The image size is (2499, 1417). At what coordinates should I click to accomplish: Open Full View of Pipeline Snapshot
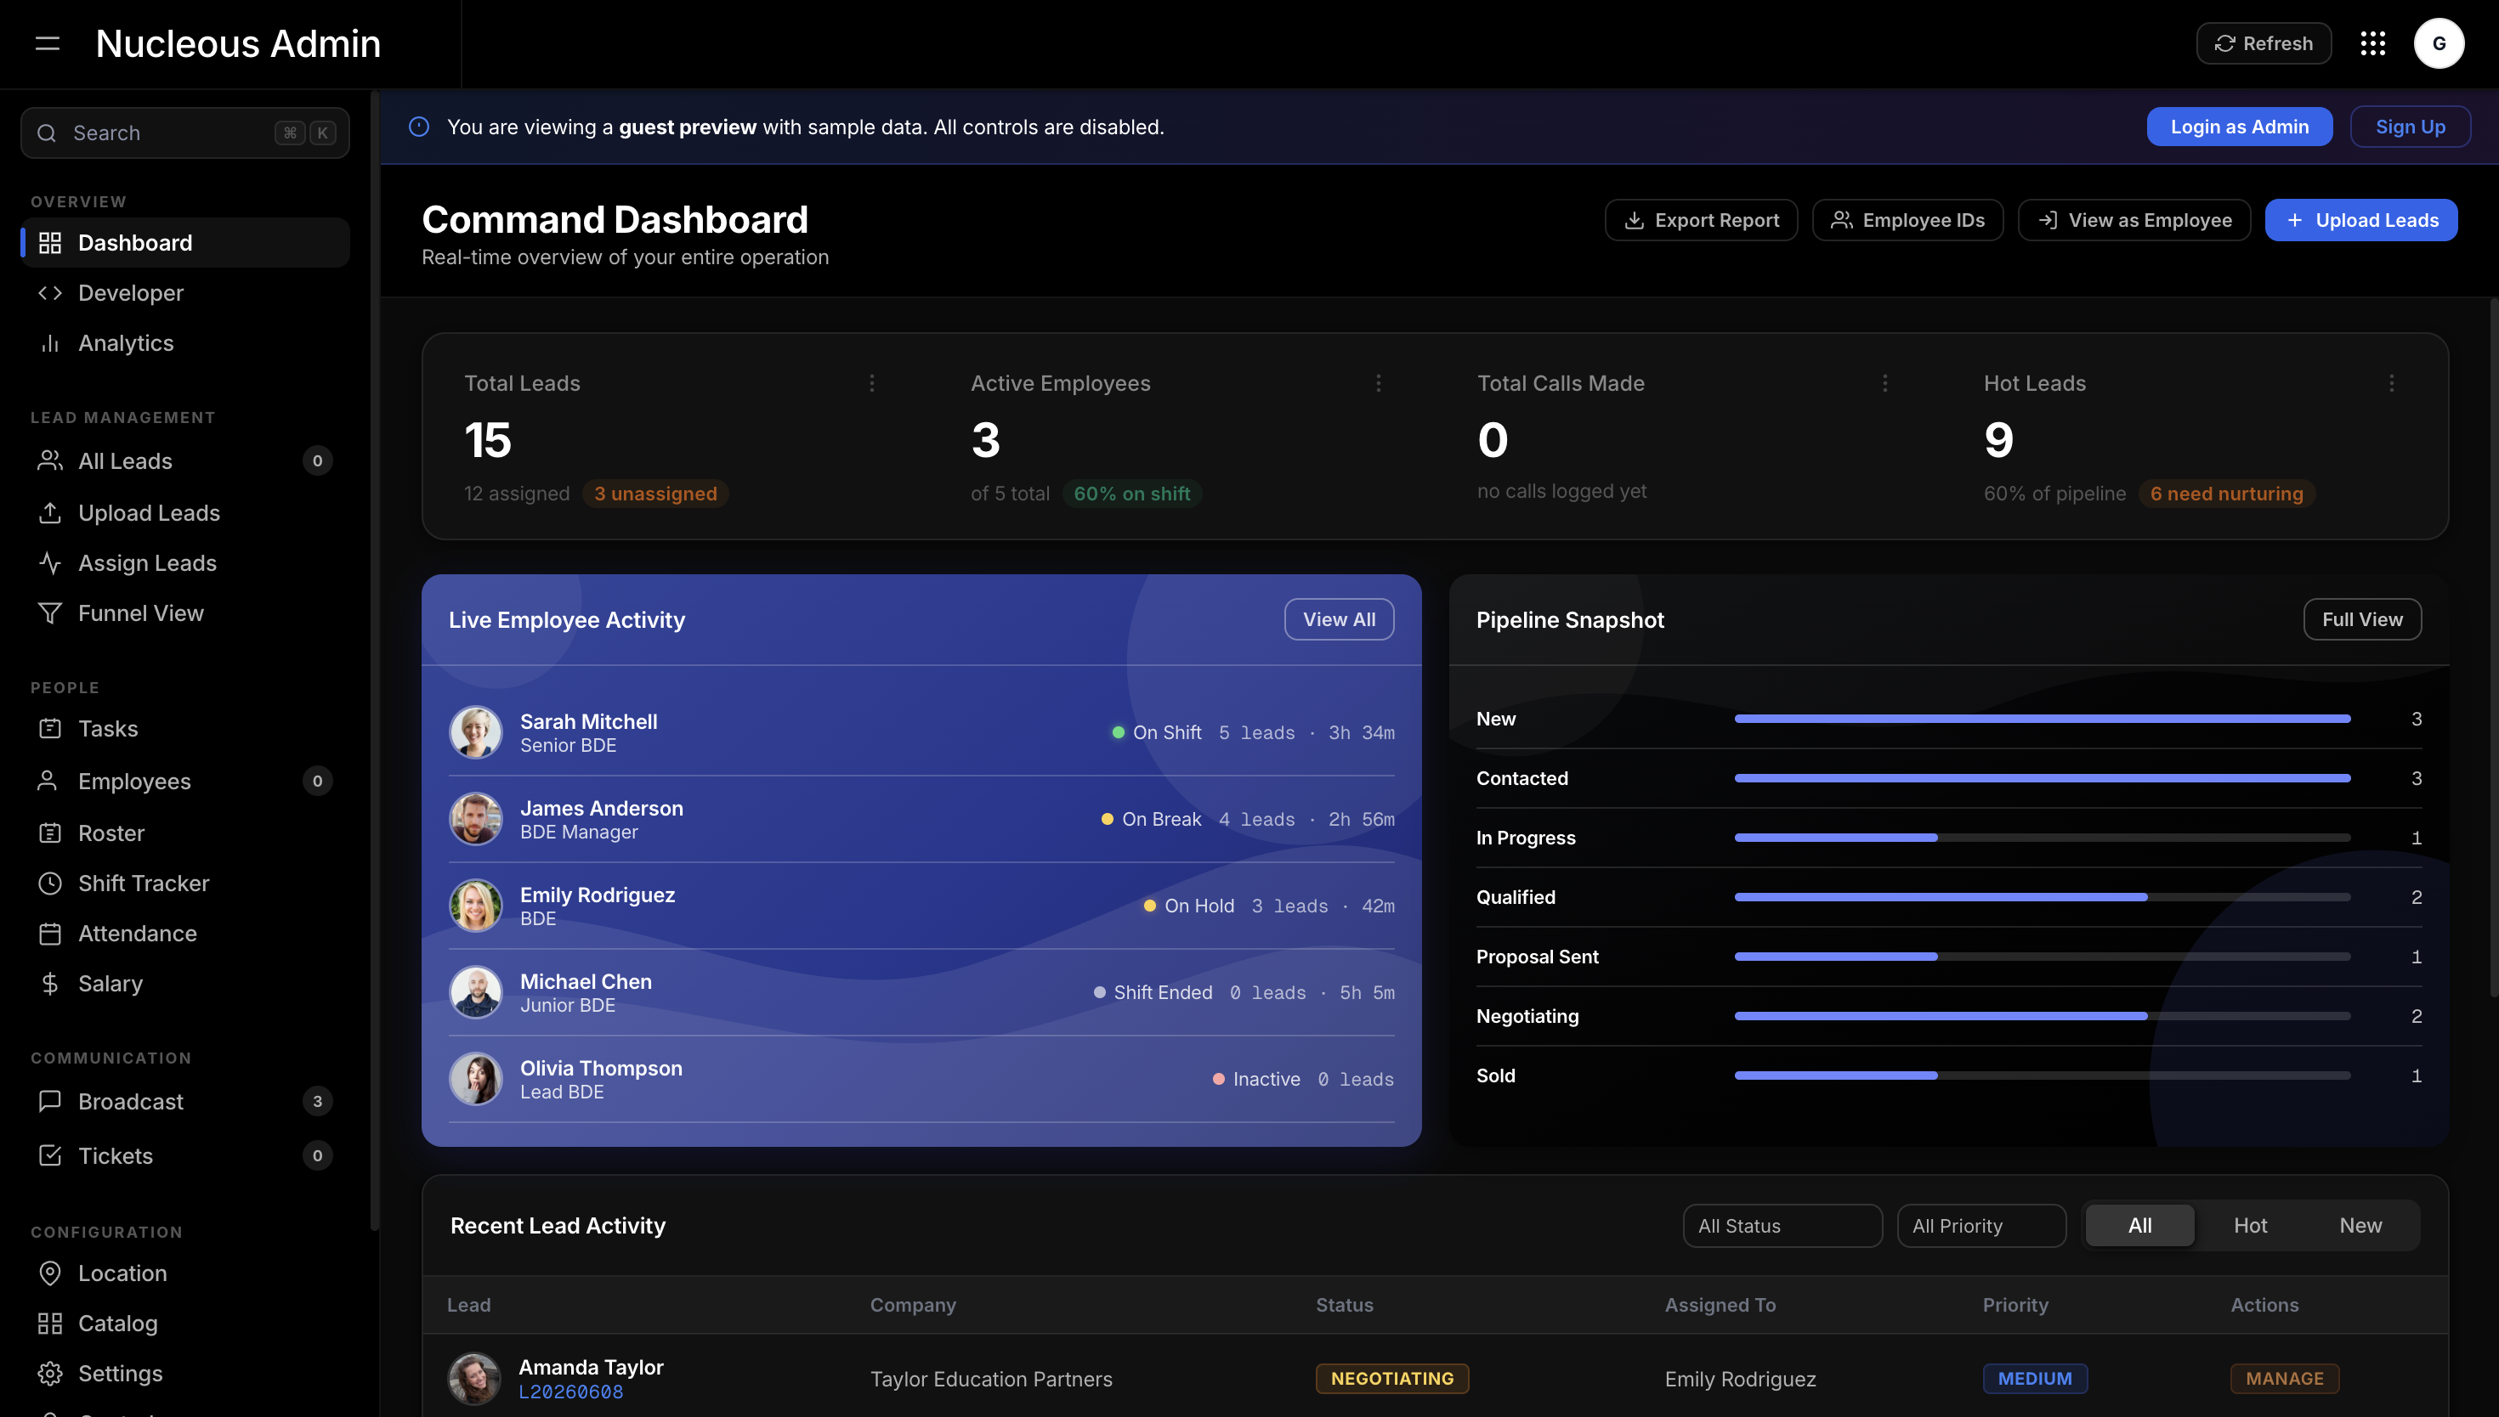[x=2362, y=620]
